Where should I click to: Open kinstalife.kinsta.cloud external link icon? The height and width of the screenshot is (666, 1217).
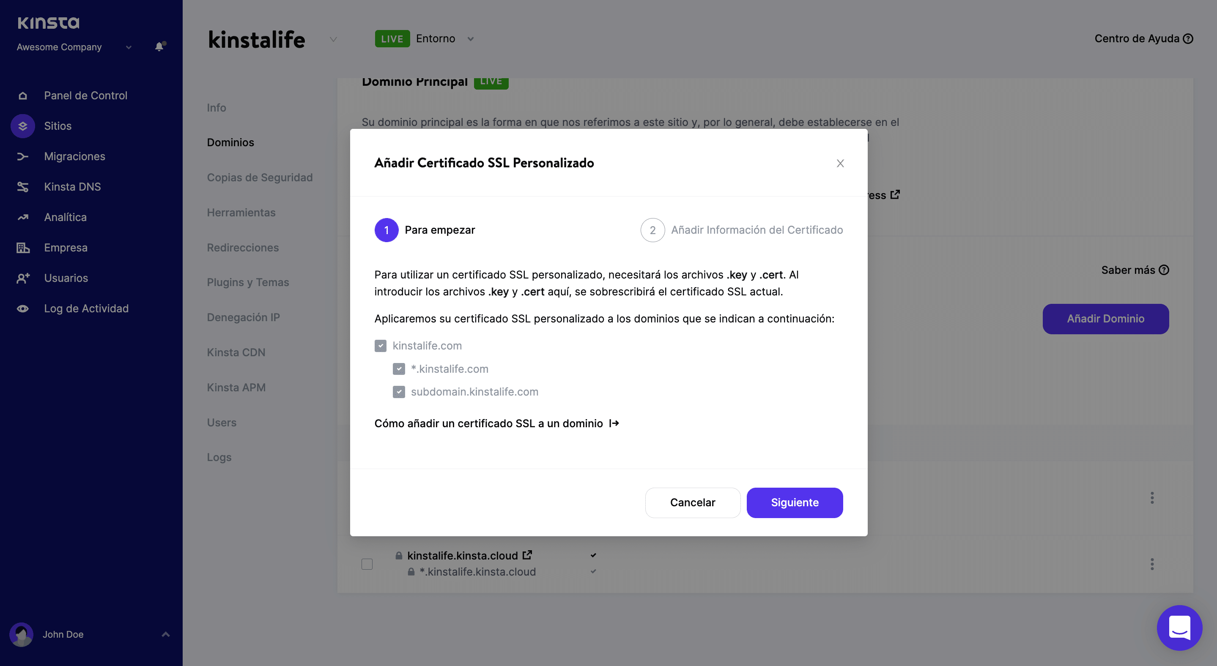click(527, 555)
